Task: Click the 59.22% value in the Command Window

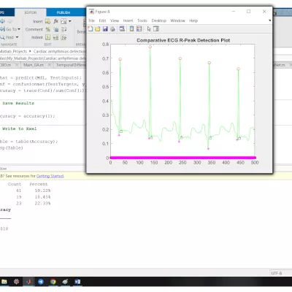Action: click(x=42, y=191)
